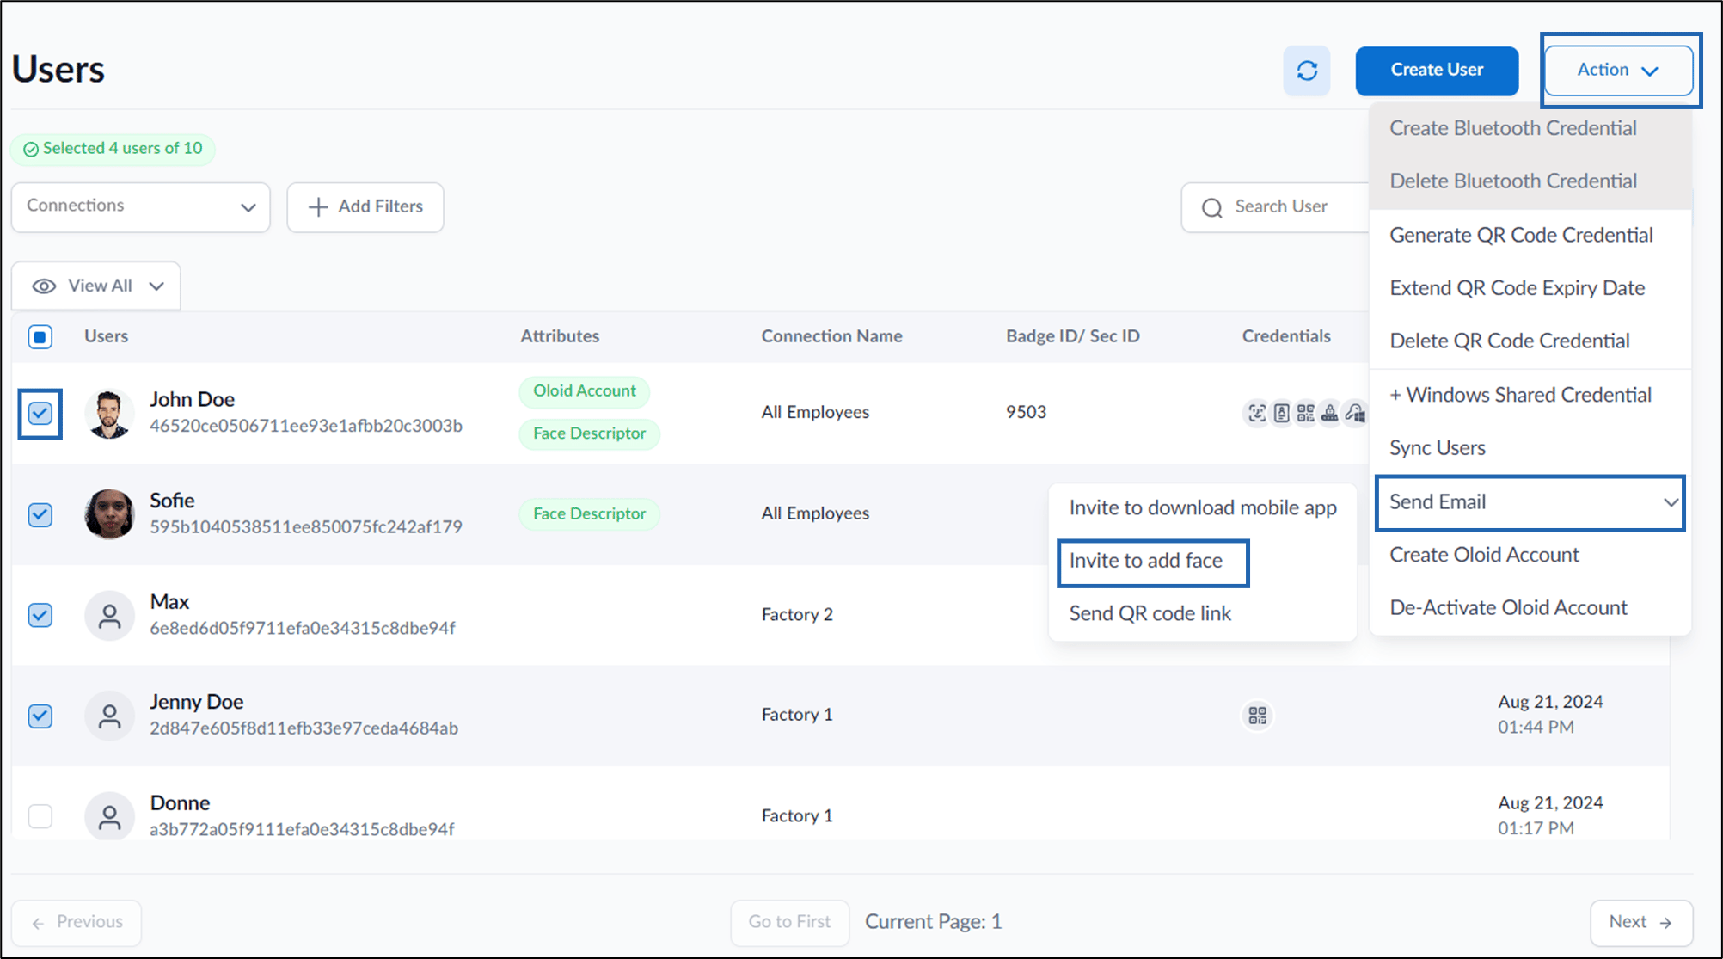
Task: Check Donne's row checkbox
Action: click(40, 816)
